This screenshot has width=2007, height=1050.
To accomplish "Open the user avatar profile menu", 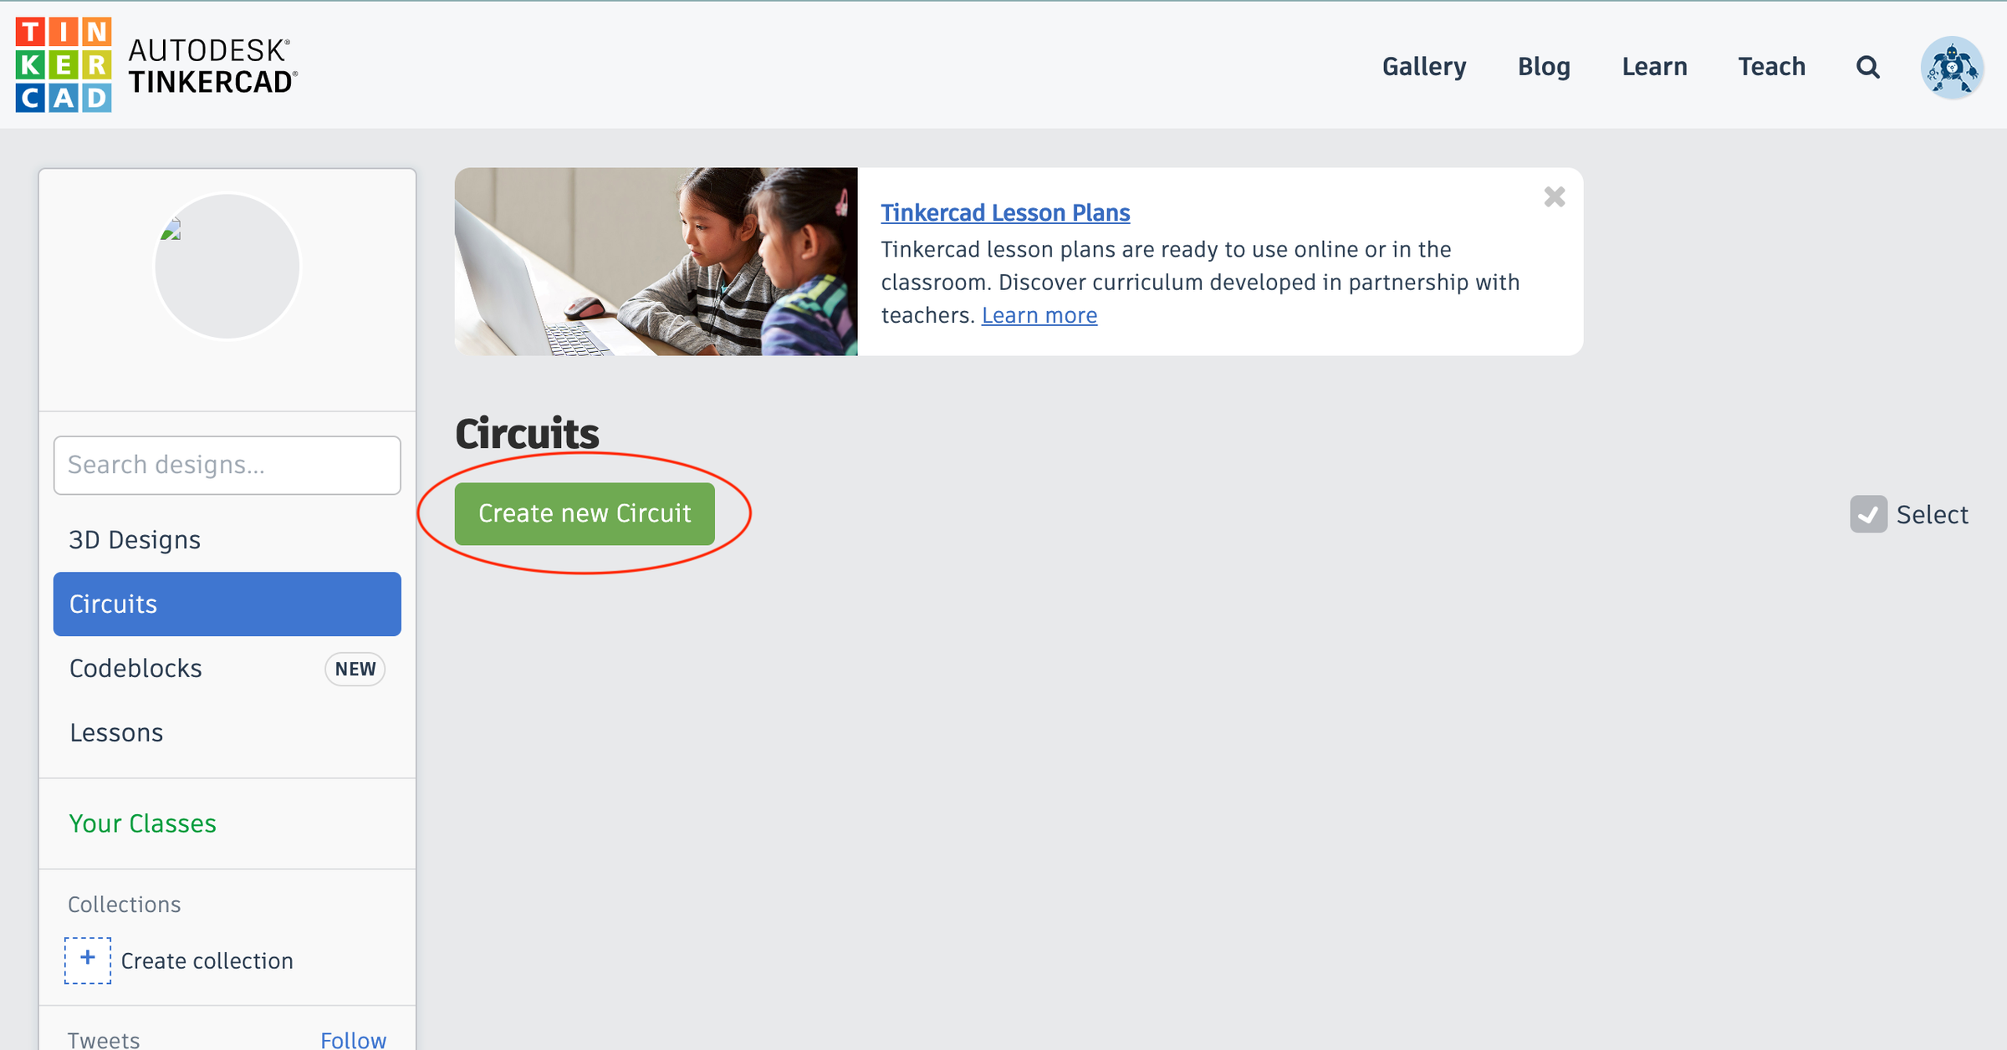I will pos(1952,67).
